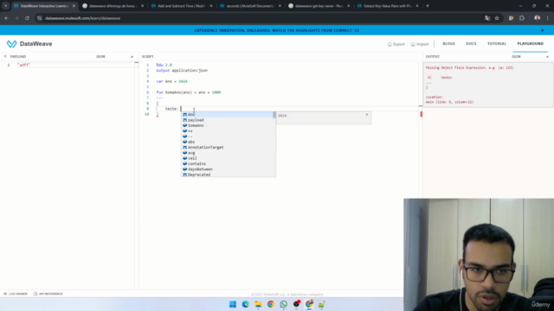Switch to 'Extract Key-Value Pairs' tab
The width and height of the screenshot is (554, 311).
coord(387,6)
